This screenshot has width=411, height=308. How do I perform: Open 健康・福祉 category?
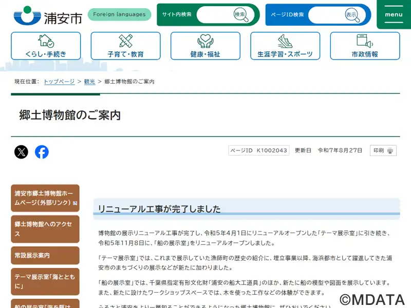(x=206, y=46)
